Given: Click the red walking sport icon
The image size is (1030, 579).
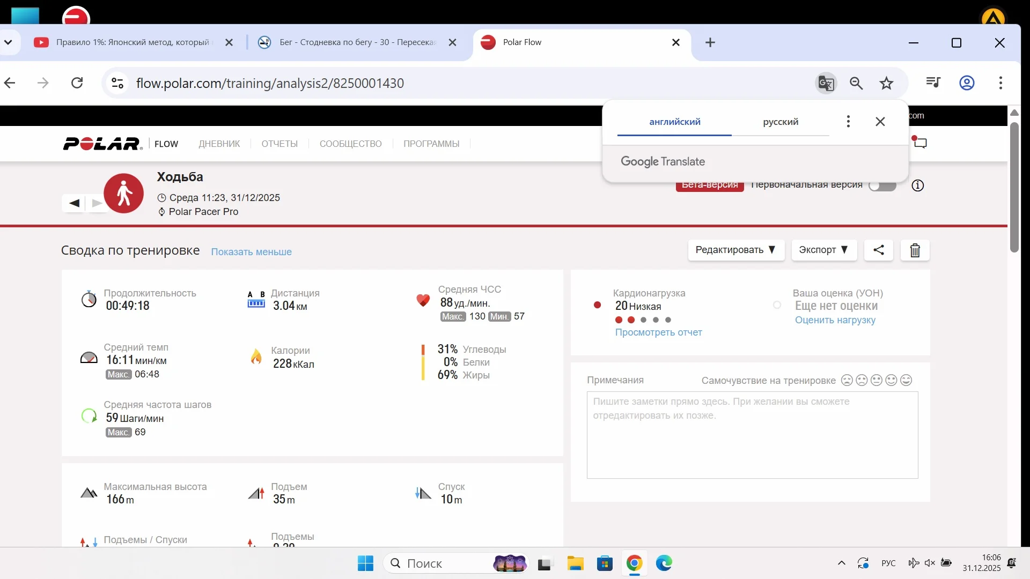Looking at the screenshot, I should [x=124, y=194].
